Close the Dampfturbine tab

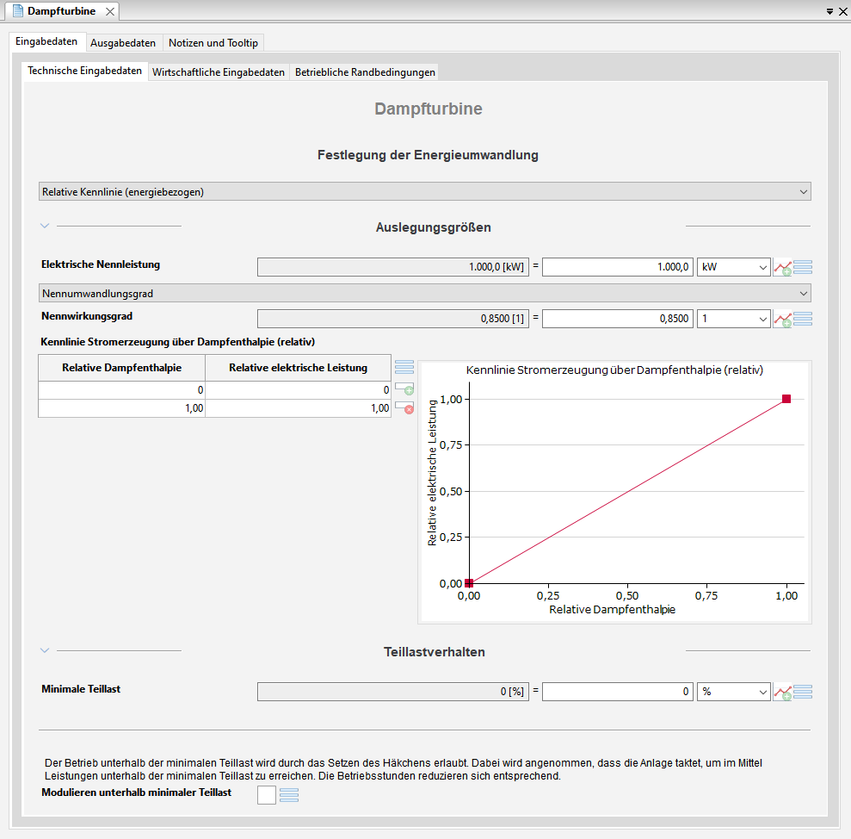click(109, 11)
